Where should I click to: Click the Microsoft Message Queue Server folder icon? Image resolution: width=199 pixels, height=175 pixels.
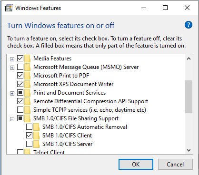click(27, 67)
